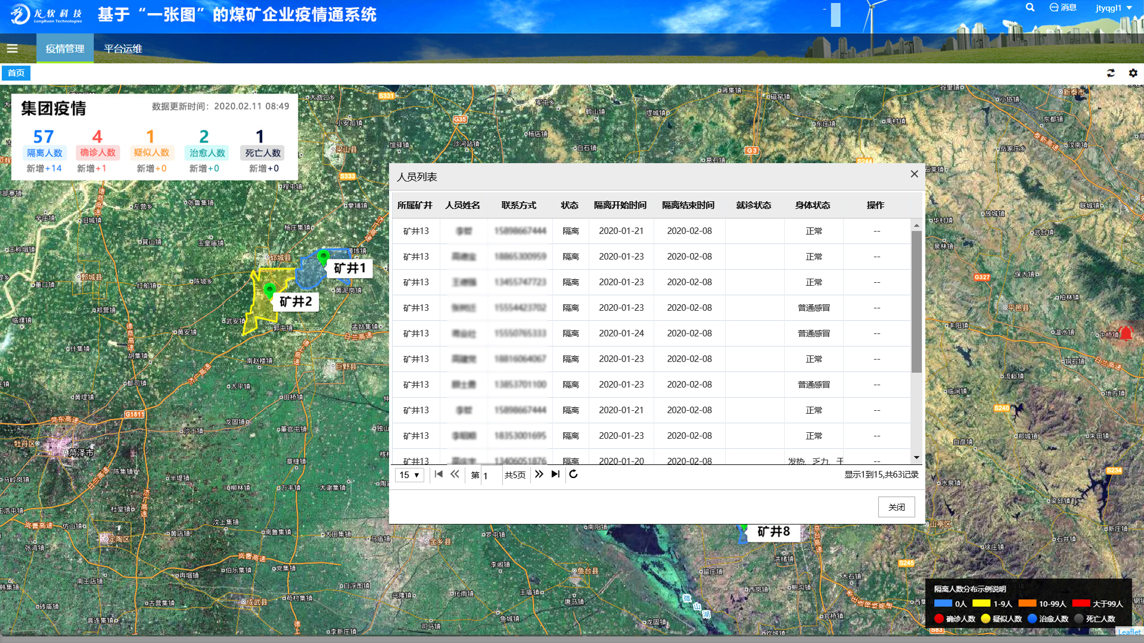Switch to the 平台运维 menu tab
The width and height of the screenshot is (1144, 643).
coord(123,49)
